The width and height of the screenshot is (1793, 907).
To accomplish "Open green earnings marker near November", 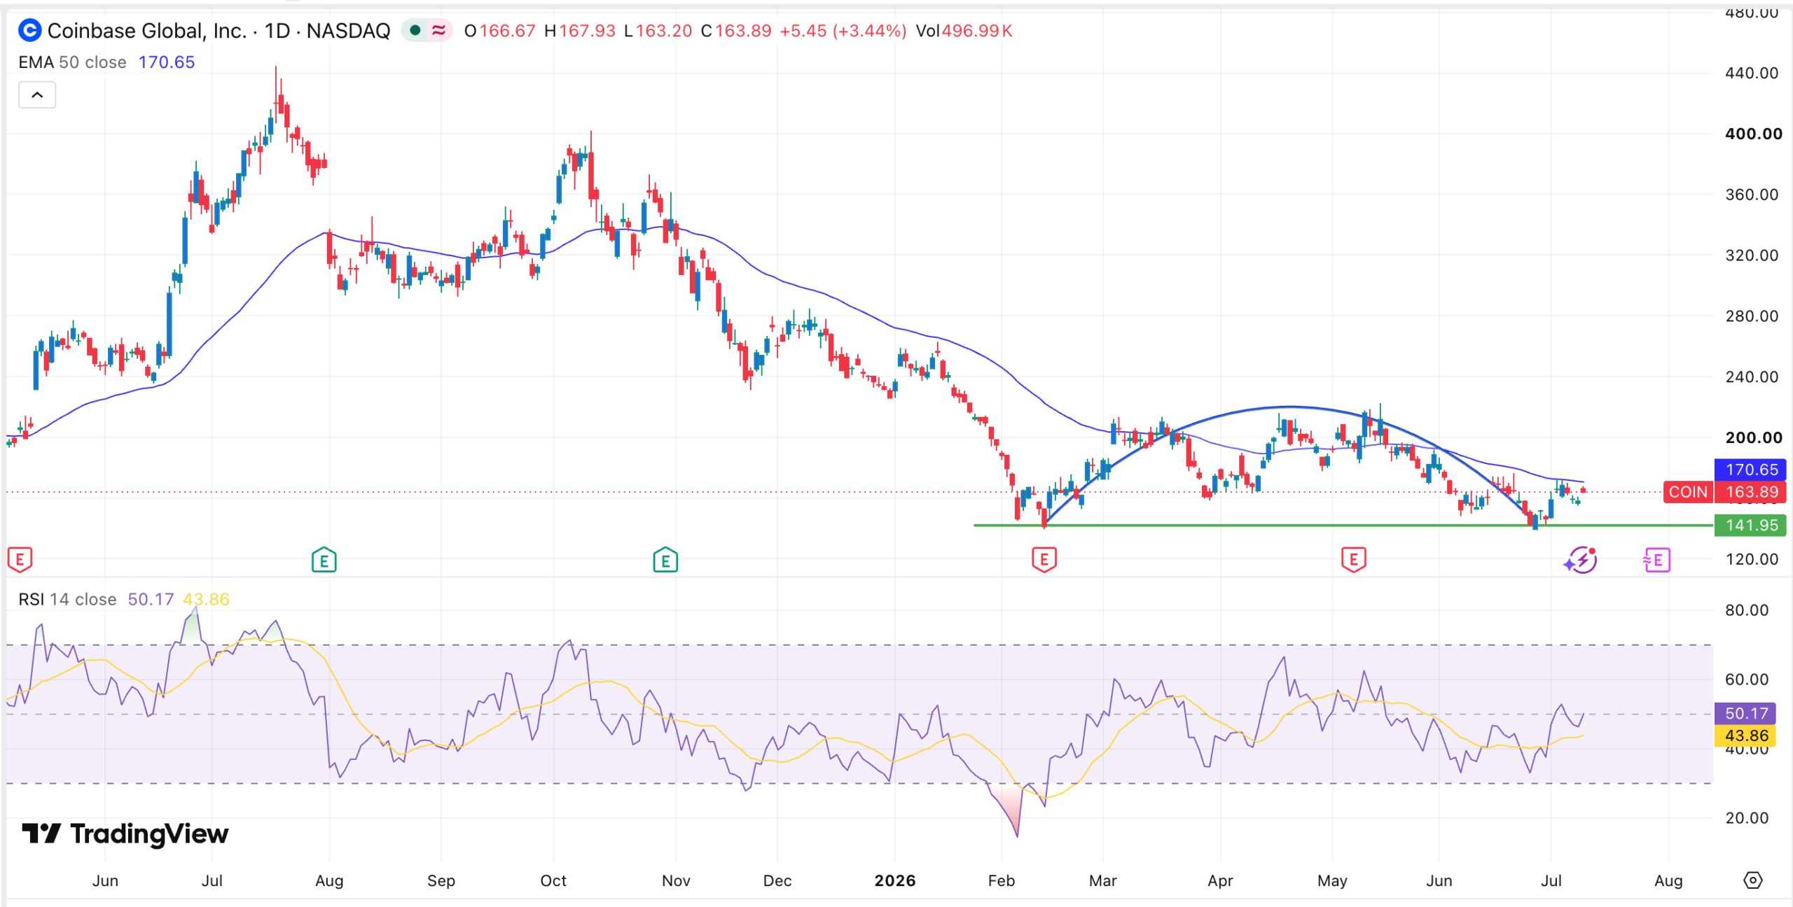I will pyautogui.click(x=665, y=560).
